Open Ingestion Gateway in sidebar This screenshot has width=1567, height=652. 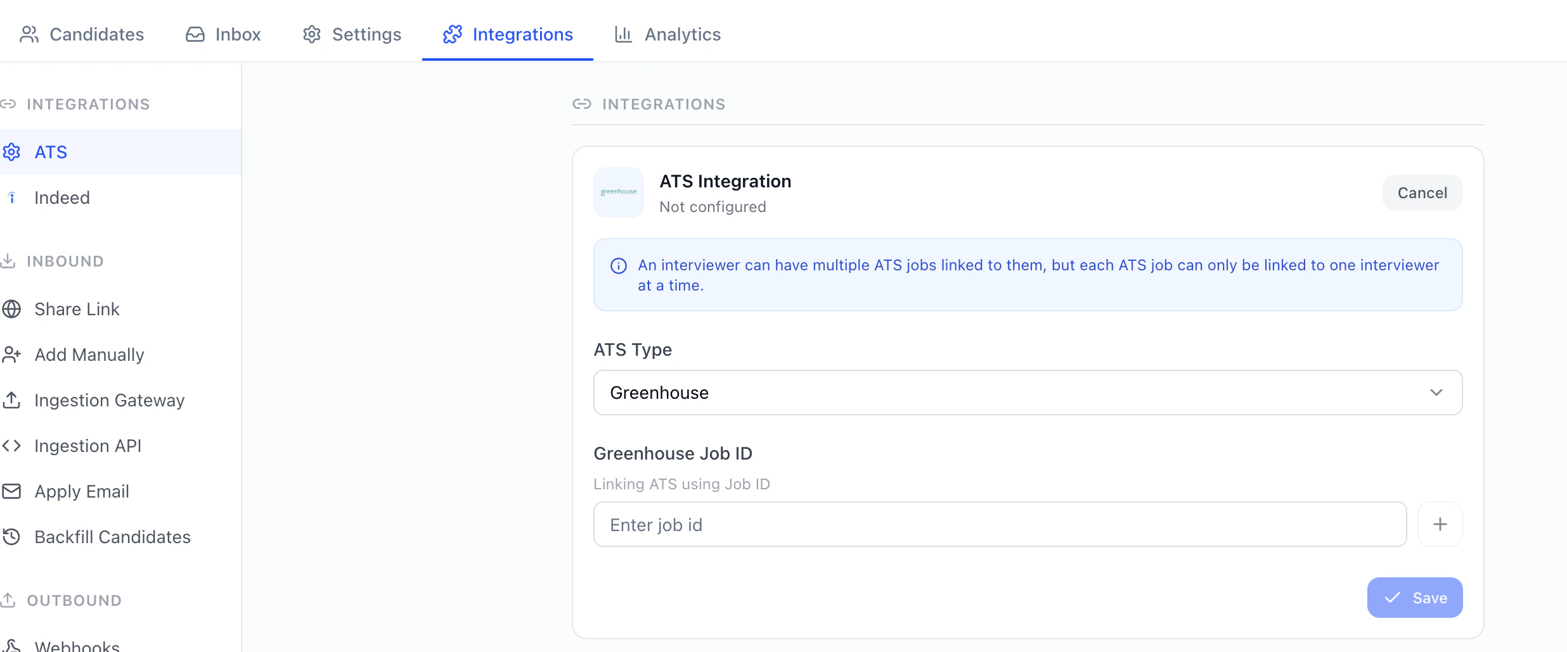[120, 400]
